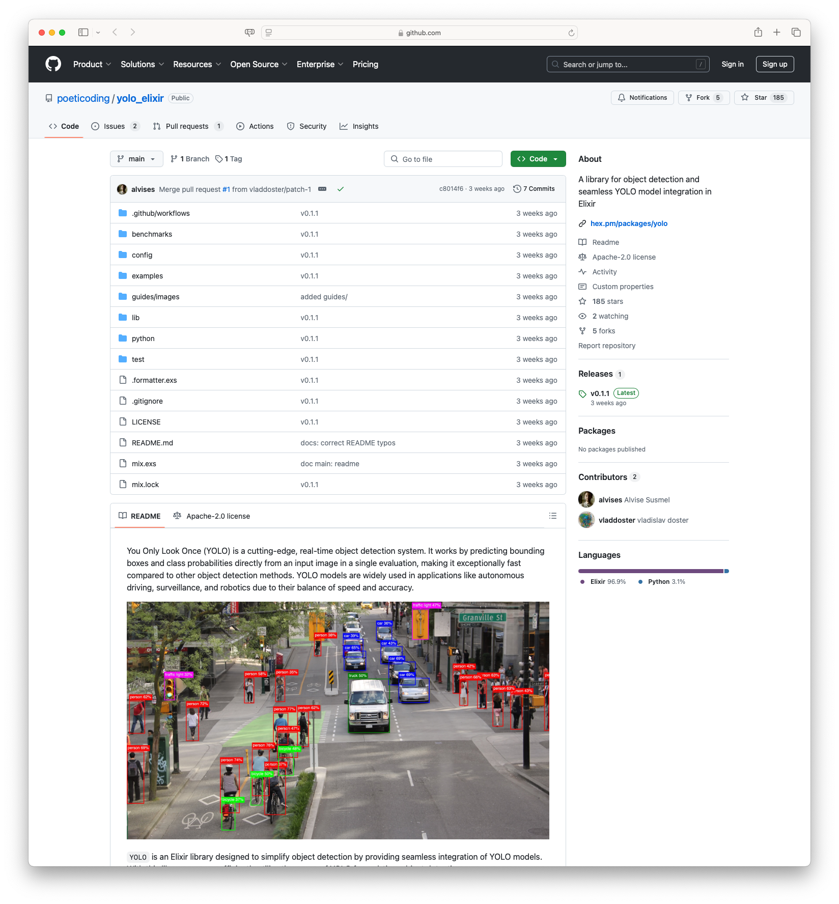Click the Python language bar segment
Screen dimensions: 839x904
point(726,571)
